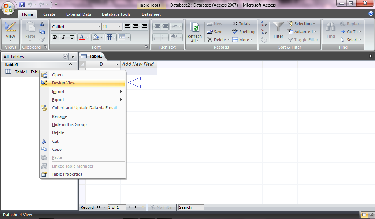The width and height of the screenshot is (375, 219).
Task: Go to first record navigation button
Action: [x=99, y=207]
